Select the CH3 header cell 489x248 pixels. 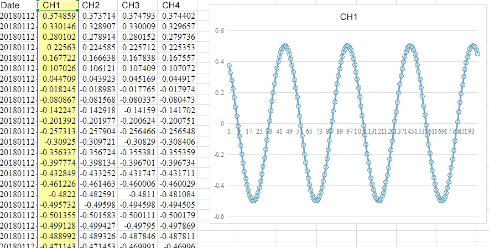point(138,5)
